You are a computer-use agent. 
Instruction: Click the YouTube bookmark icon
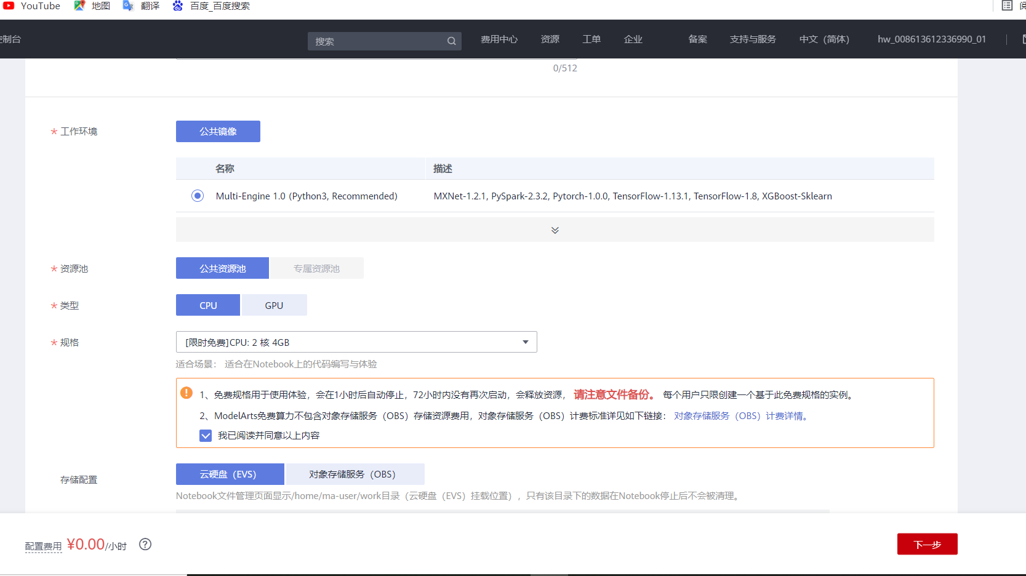pyautogui.click(x=9, y=6)
